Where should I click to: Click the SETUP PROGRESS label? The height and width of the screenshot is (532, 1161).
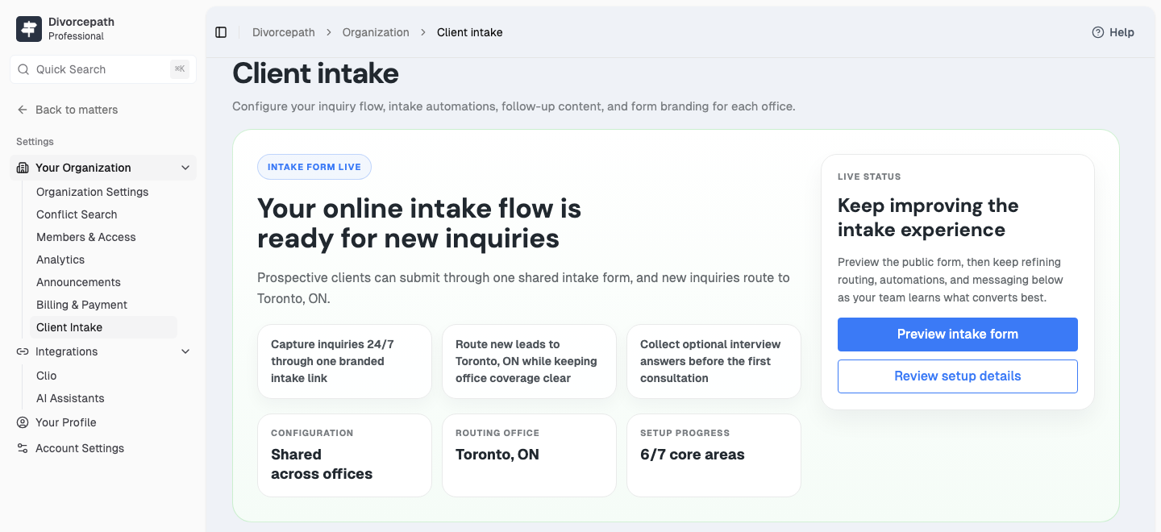point(685,433)
